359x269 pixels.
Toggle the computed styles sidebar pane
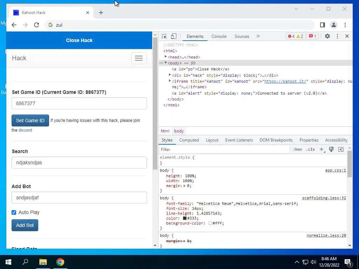click(341, 149)
